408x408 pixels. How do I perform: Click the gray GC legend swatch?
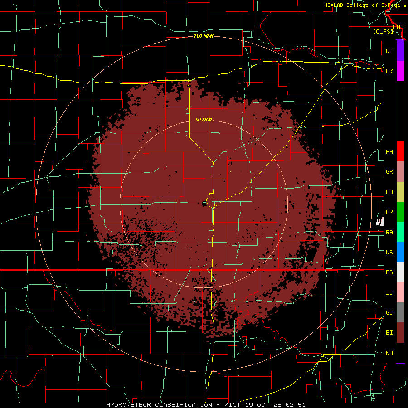400,312
